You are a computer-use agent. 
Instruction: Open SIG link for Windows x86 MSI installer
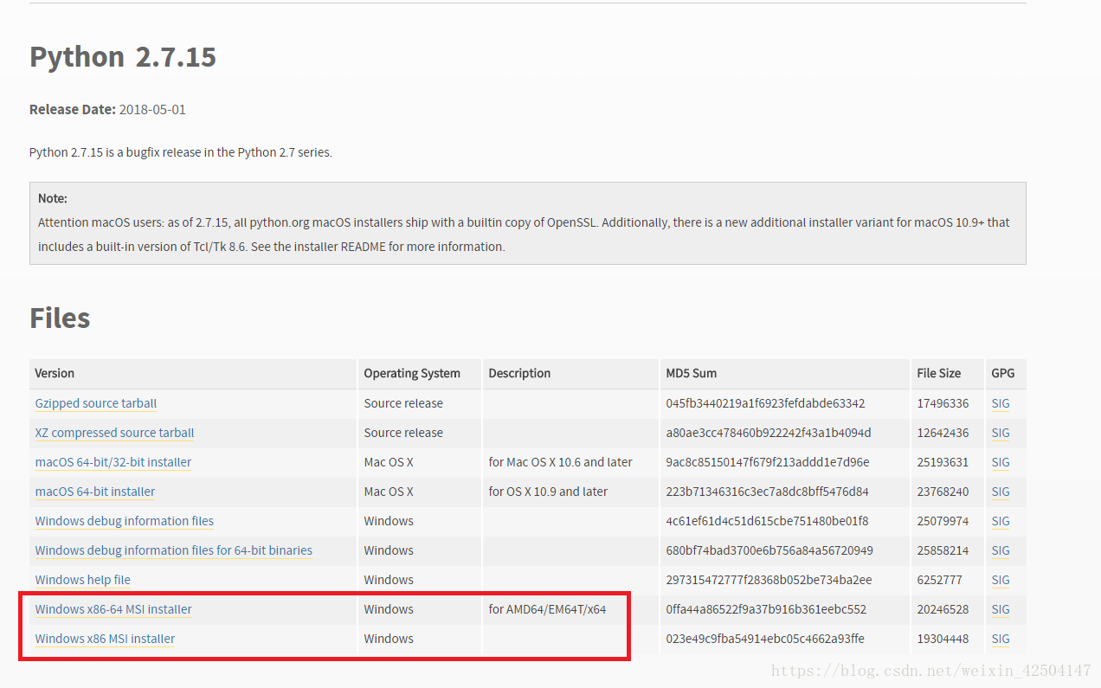click(x=1001, y=639)
